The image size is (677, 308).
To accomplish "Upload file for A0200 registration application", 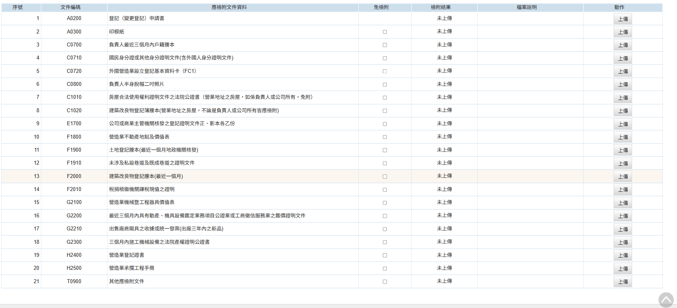I will pyautogui.click(x=622, y=19).
